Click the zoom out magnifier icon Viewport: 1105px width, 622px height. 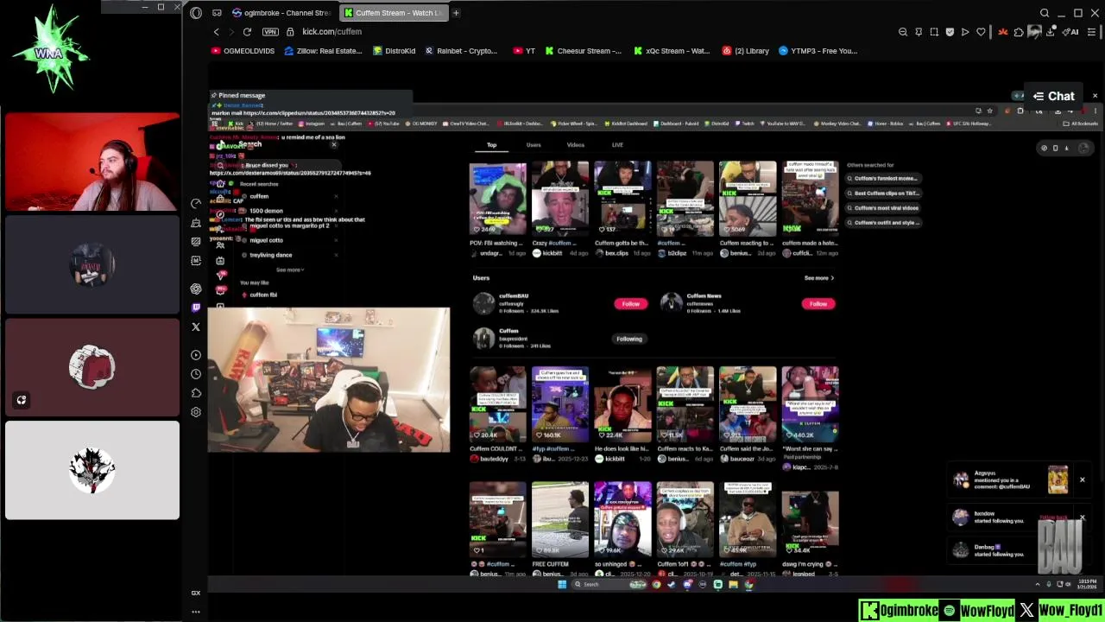tap(903, 32)
